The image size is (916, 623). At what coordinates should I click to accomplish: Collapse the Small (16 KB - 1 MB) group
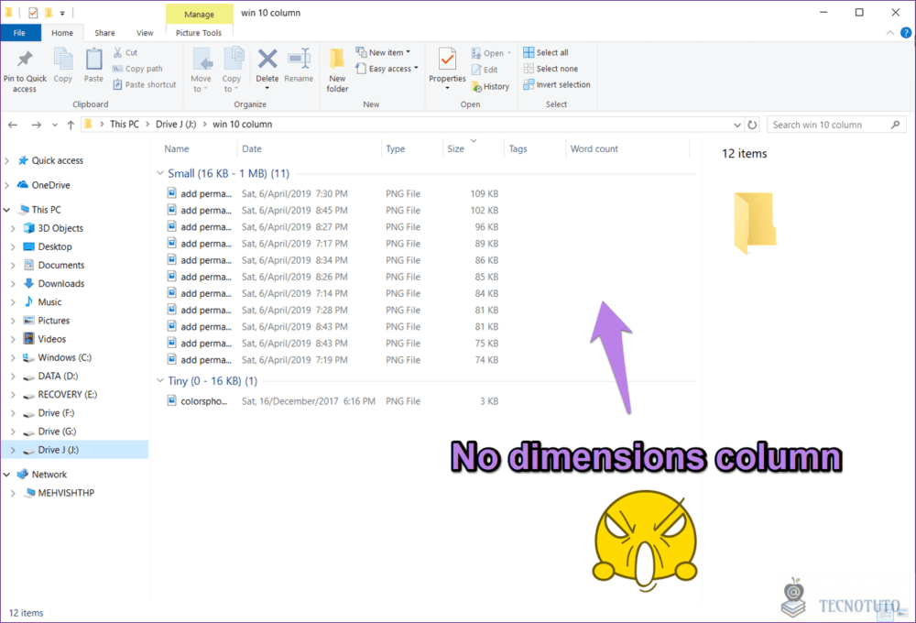[160, 173]
